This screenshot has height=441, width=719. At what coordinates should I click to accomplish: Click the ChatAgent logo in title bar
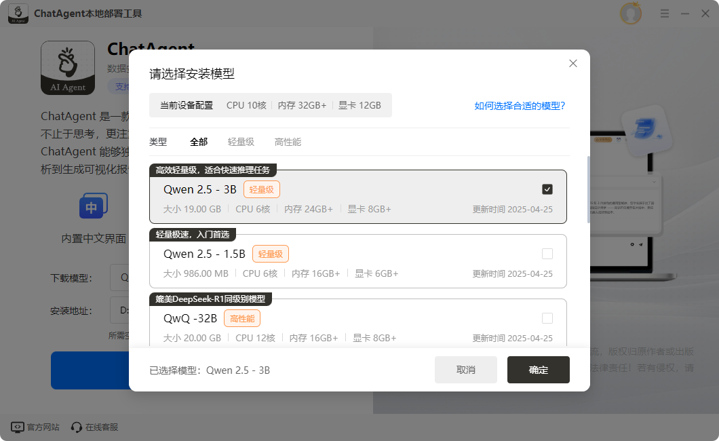click(18, 14)
